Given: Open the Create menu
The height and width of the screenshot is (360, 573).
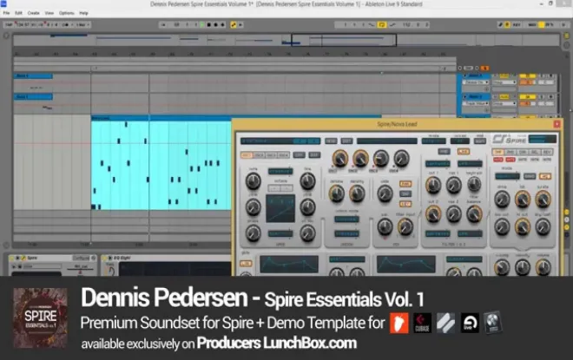Looking at the screenshot, I should point(33,13).
